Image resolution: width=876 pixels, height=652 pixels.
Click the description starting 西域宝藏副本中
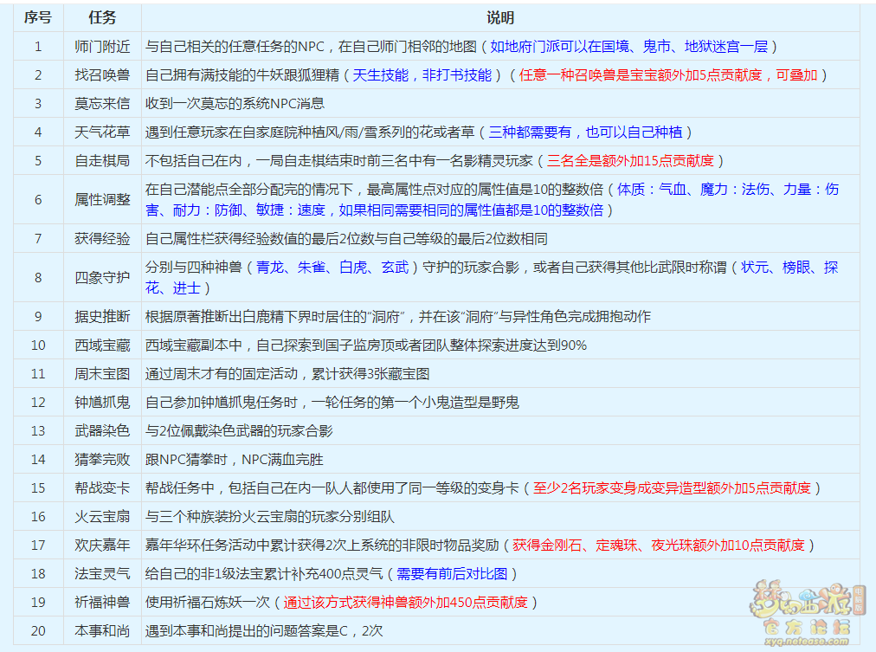point(366,345)
